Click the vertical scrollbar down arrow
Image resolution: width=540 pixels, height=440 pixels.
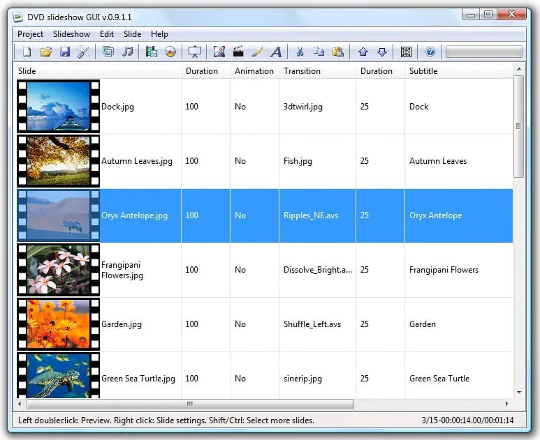coord(519,392)
